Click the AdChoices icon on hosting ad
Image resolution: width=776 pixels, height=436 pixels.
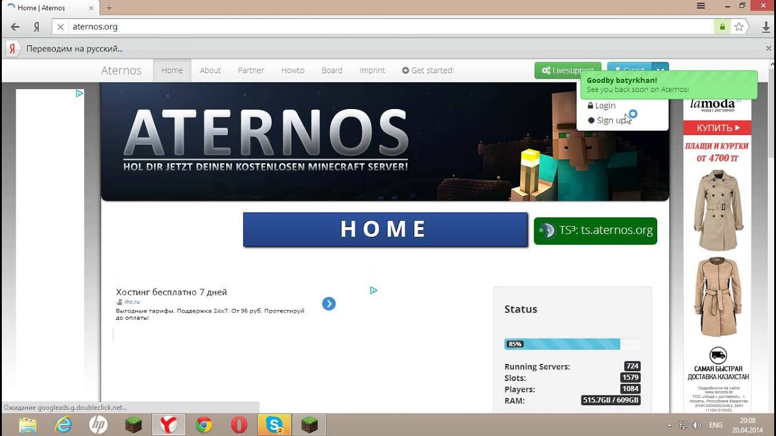373,290
